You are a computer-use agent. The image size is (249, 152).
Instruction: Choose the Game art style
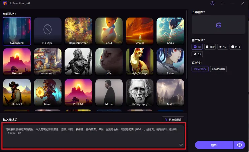click(x=47, y=93)
